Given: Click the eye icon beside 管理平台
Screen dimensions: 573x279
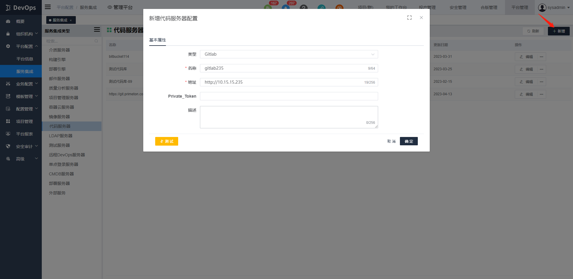Looking at the screenshot, I should pyautogui.click(x=110, y=7).
